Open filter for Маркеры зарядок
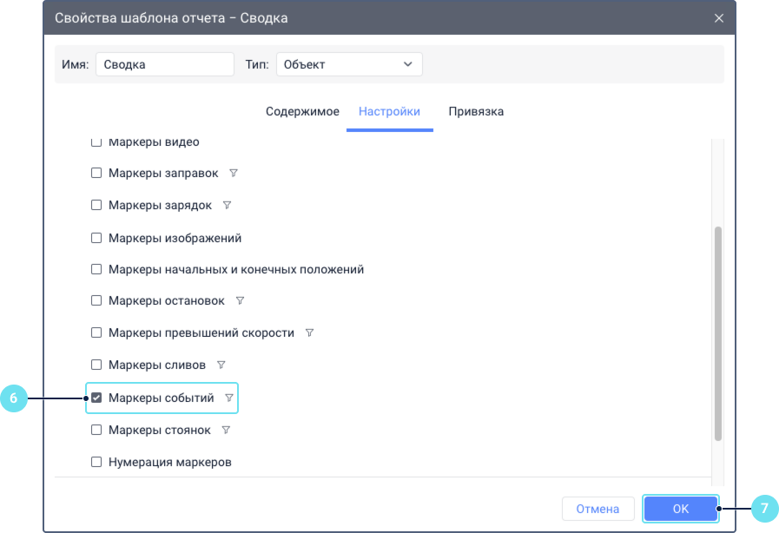 pos(227,205)
